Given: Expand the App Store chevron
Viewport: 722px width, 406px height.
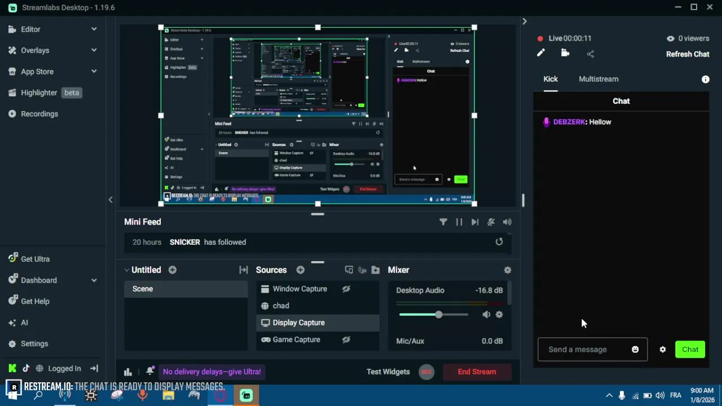Looking at the screenshot, I should pyautogui.click(x=94, y=72).
